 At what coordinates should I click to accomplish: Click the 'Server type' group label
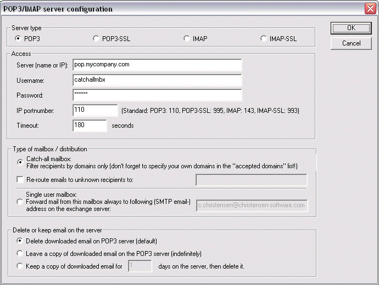26,28
